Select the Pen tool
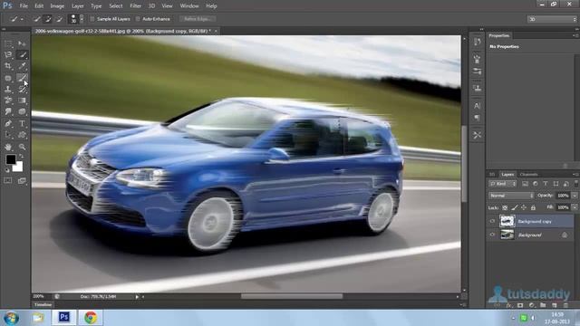The height and width of the screenshot is (326, 580). [8, 123]
